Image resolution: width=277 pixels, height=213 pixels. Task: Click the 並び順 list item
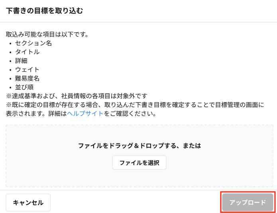[x=24, y=87]
